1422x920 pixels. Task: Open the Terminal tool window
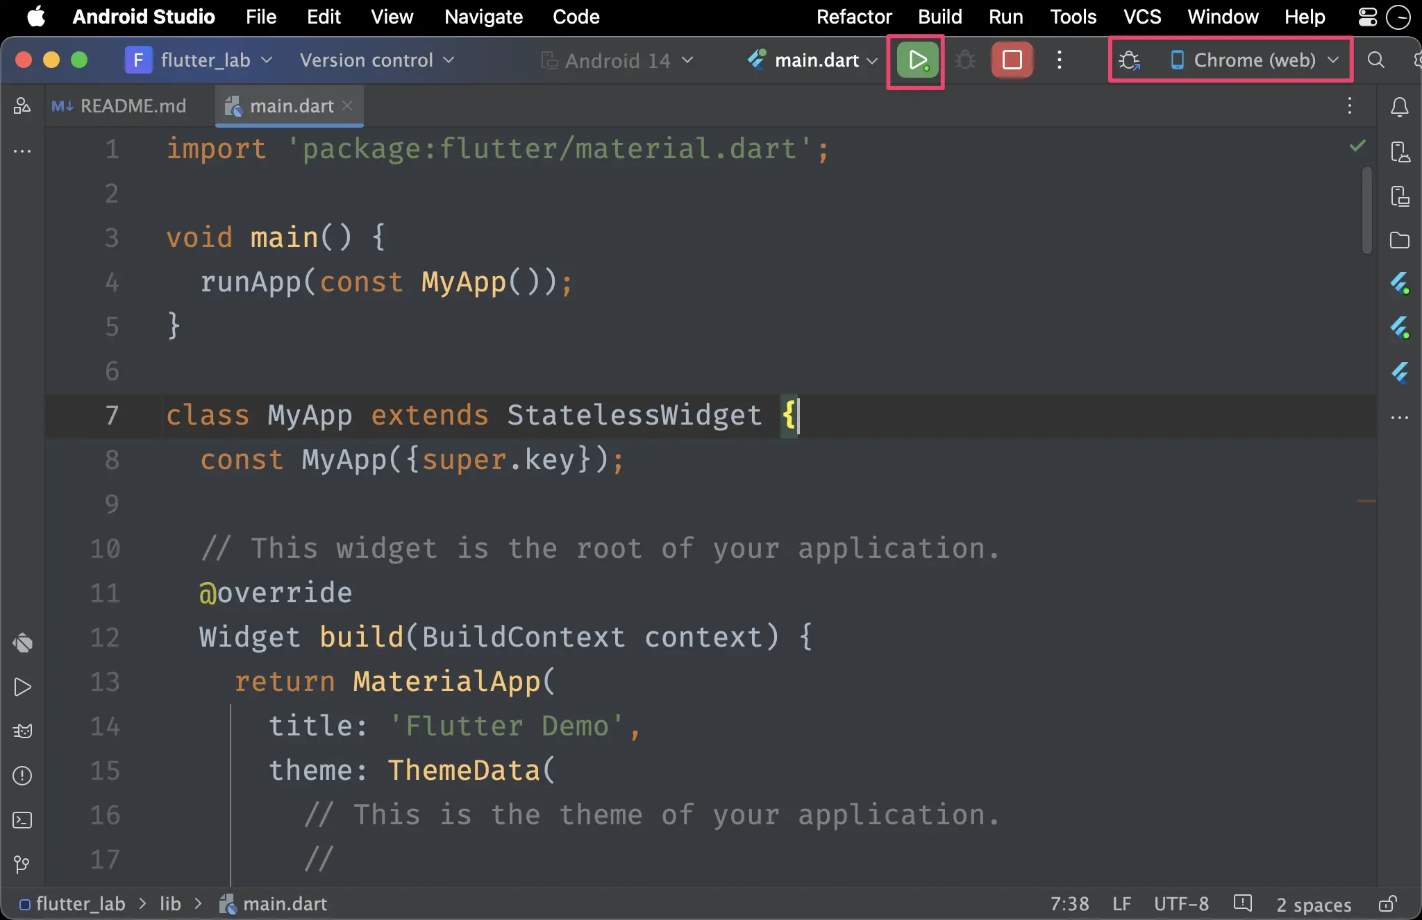22,820
